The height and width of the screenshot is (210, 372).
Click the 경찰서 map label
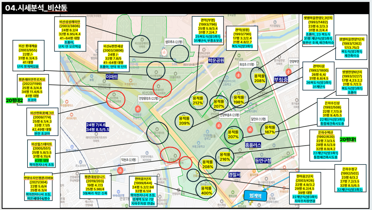pos(234,175)
